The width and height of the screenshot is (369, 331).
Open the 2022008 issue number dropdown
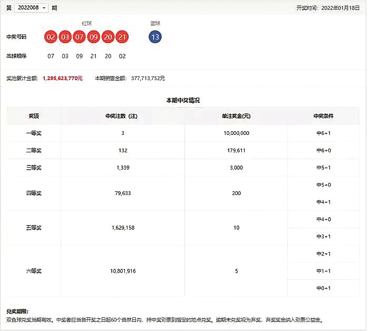[x=31, y=8]
